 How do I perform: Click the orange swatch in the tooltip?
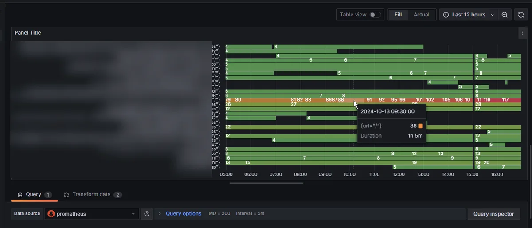(x=420, y=126)
